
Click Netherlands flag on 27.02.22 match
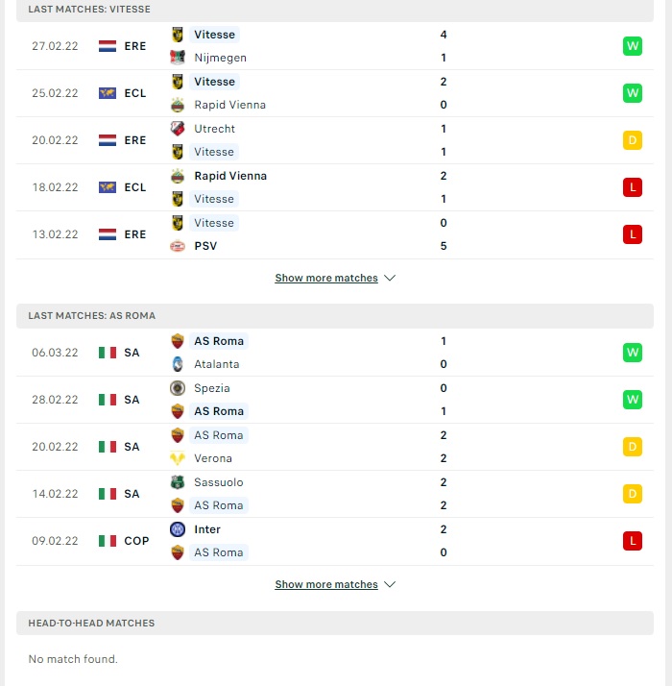click(108, 46)
